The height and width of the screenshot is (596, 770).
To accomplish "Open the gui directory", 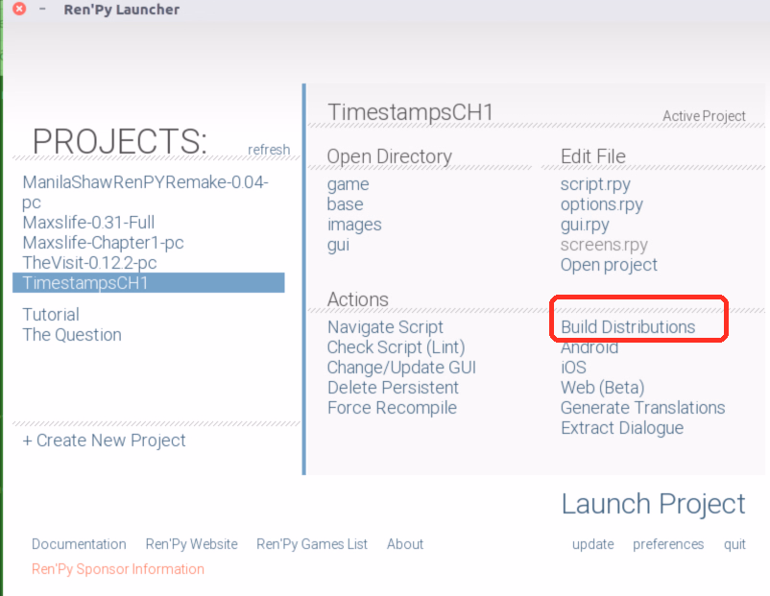I will tap(338, 245).
